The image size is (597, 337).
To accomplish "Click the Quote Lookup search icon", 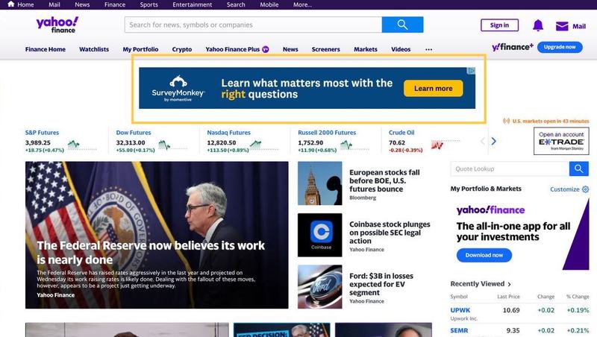I will point(578,169).
